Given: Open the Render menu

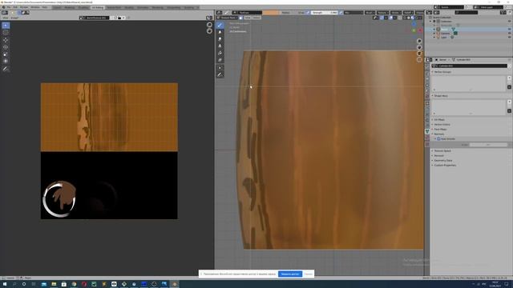Looking at the screenshot, I should coord(24,7).
